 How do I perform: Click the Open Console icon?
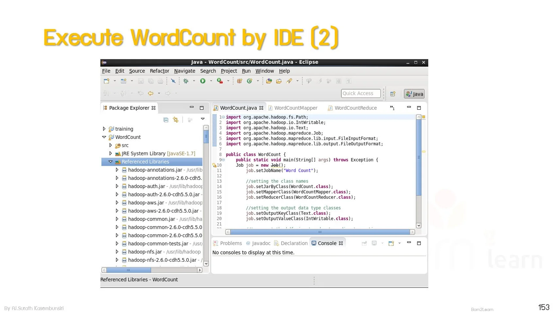[x=391, y=243]
